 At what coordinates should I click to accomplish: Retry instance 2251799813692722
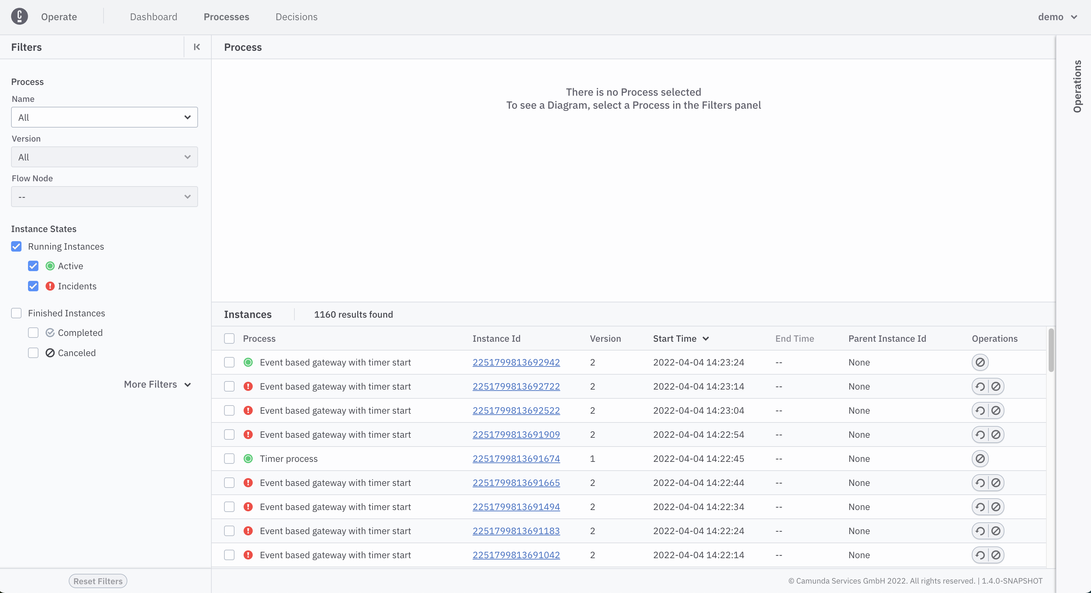tap(980, 386)
